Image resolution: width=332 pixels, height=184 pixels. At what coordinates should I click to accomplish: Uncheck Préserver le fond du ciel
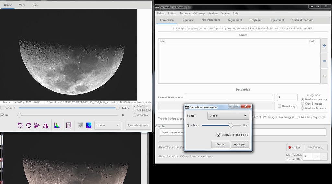(218, 135)
